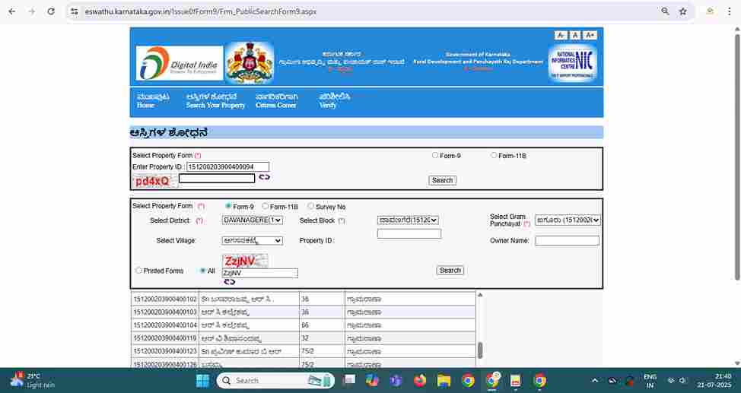Click the results table vertical scrollbar thumb
This screenshot has height=393, width=741.
pos(480,350)
